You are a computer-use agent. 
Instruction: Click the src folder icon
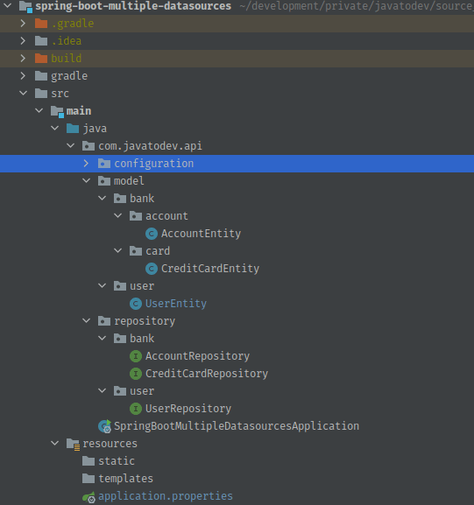41,94
